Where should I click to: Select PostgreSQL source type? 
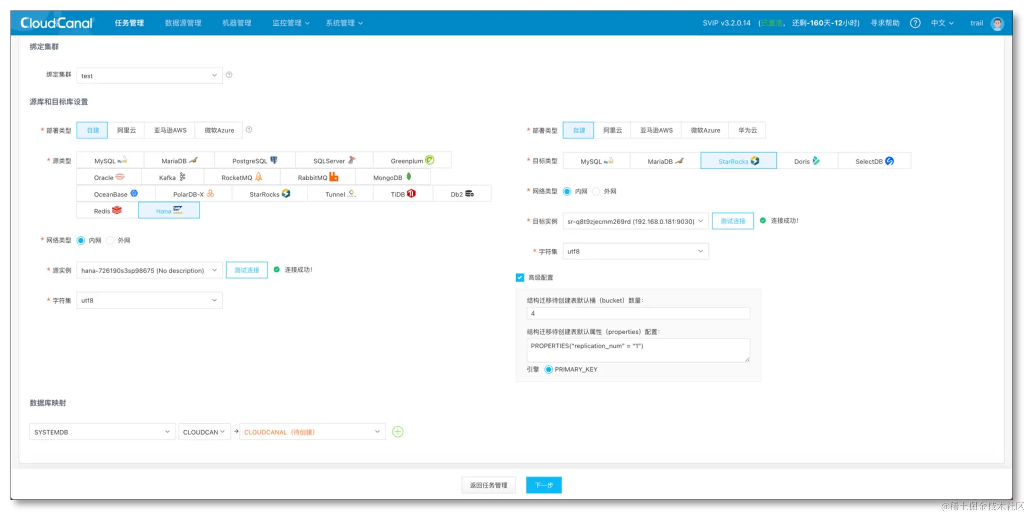(x=255, y=160)
